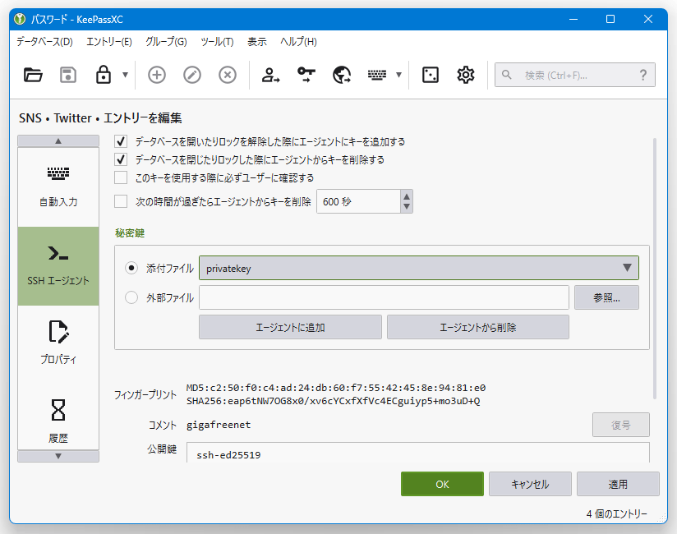
Task: Open the 表示 menu
Action: [257, 42]
